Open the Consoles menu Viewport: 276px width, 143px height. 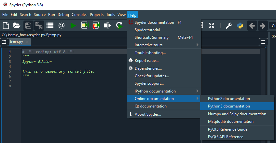[x=79, y=15]
